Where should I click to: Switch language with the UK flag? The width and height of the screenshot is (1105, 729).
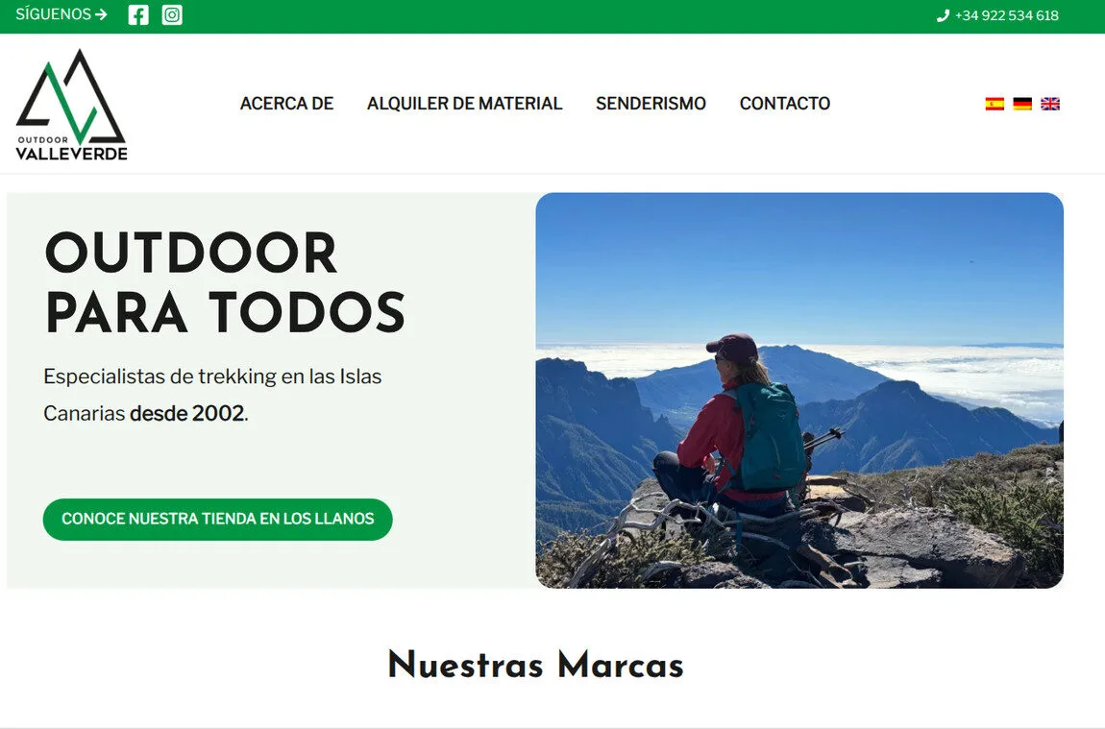point(1050,104)
